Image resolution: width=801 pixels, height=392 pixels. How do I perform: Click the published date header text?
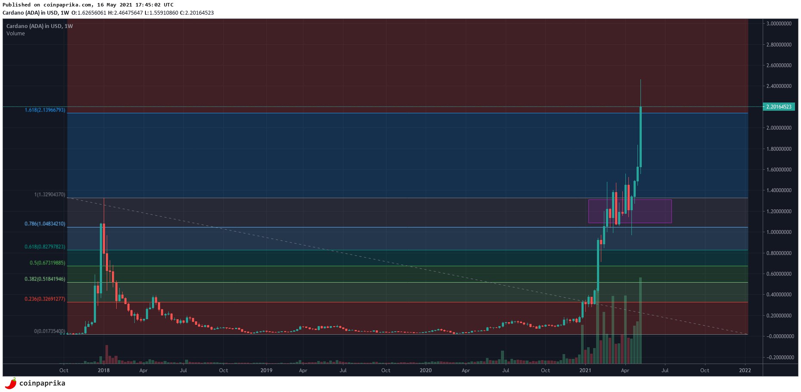coord(88,5)
